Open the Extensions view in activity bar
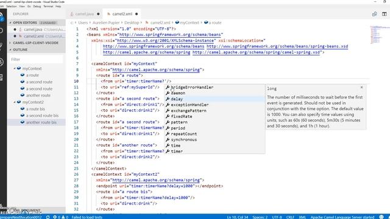390x219 pixels. [x=1, y=77]
